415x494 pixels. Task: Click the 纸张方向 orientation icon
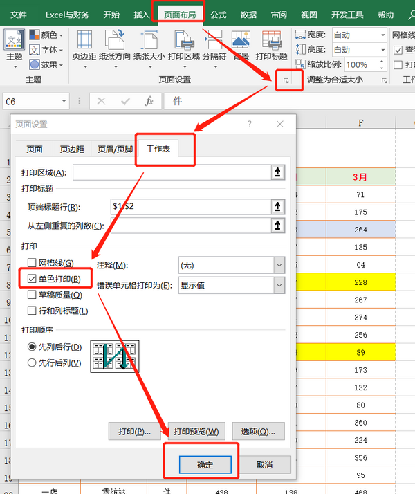[x=115, y=40]
